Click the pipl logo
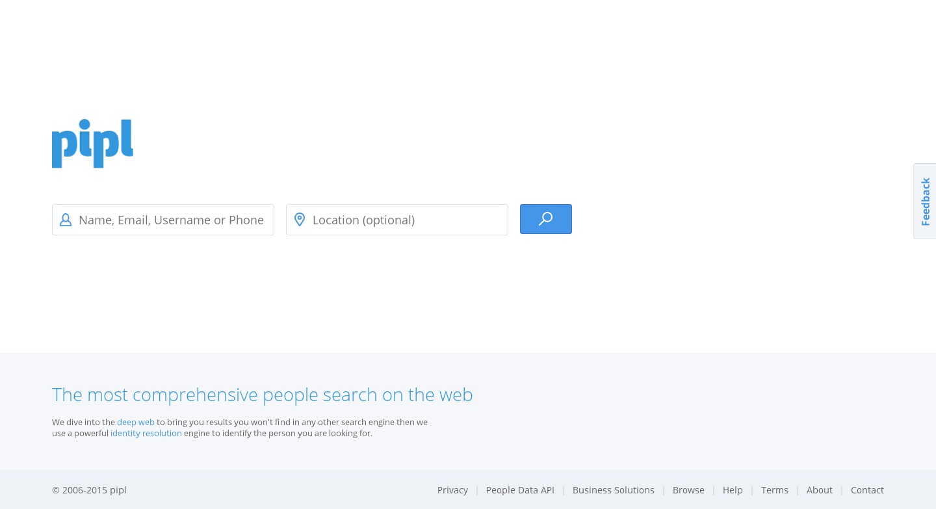Screen dimensions: 936x509 pyautogui.click(x=92, y=143)
